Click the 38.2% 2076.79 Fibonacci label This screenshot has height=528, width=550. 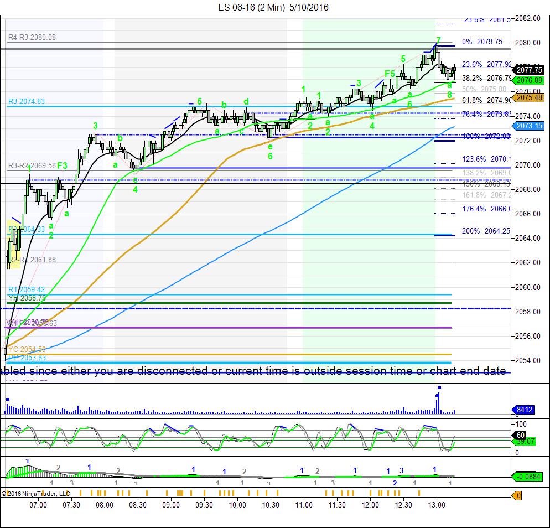coord(486,78)
